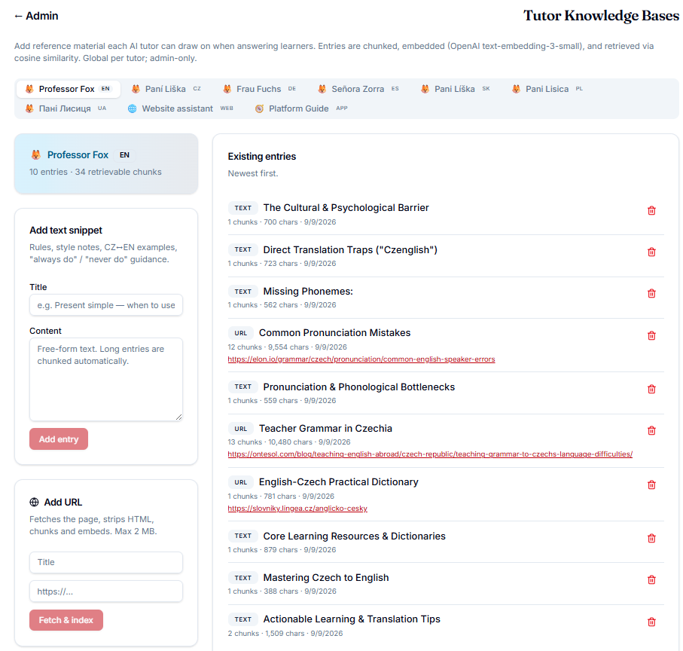This screenshot has height=651, width=683.
Task: Focus the text snippet Title field
Action: [x=106, y=305]
